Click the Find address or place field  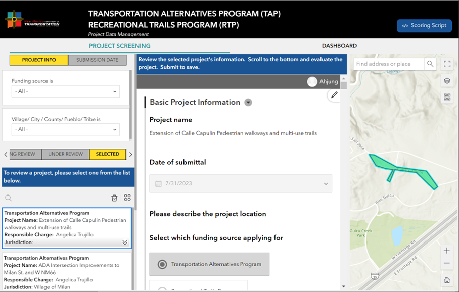tap(388, 64)
